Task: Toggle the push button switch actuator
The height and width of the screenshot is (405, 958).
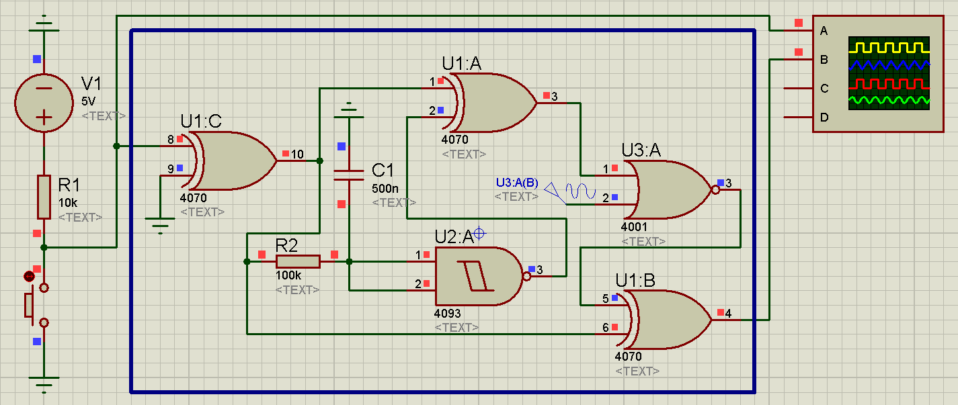Action: coord(30,305)
